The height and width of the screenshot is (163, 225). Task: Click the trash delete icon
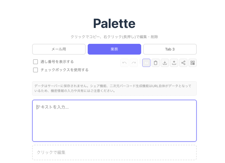[x=156, y=63]
